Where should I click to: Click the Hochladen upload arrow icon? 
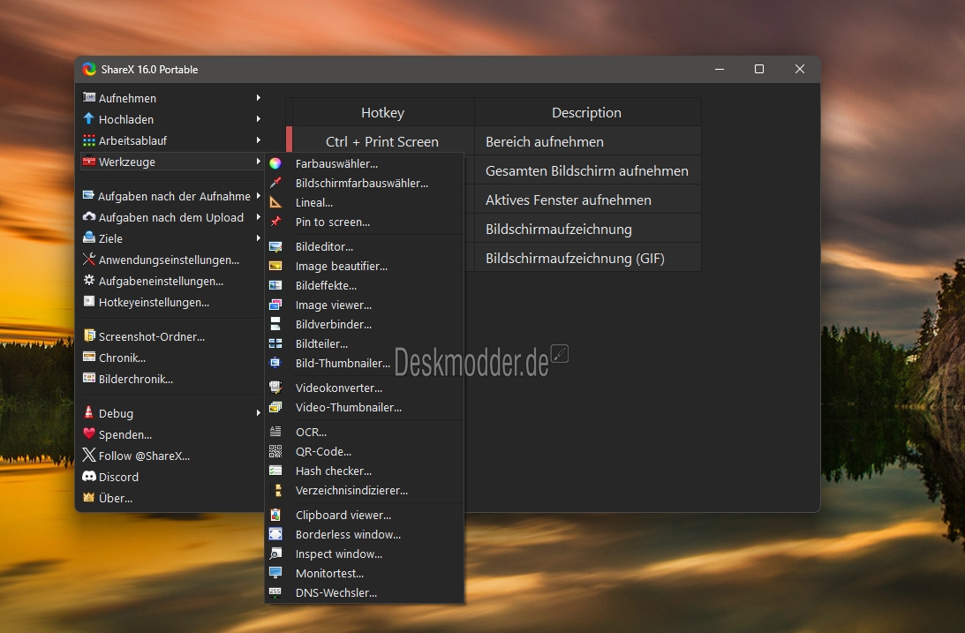[88, 118]
